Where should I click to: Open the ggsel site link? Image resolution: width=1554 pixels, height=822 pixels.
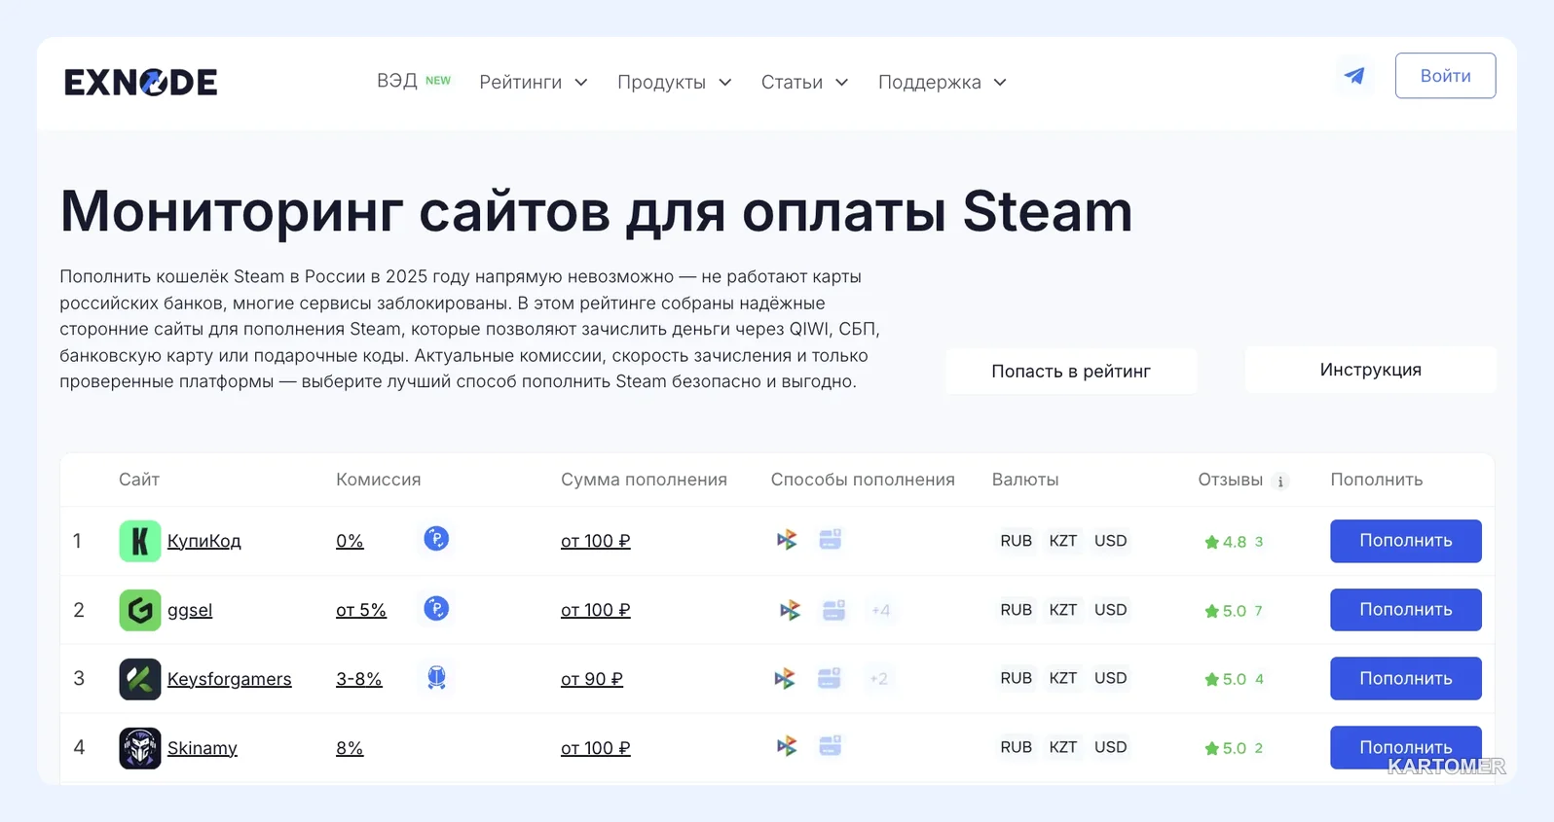pyautogui.click(x=190, y=610)
